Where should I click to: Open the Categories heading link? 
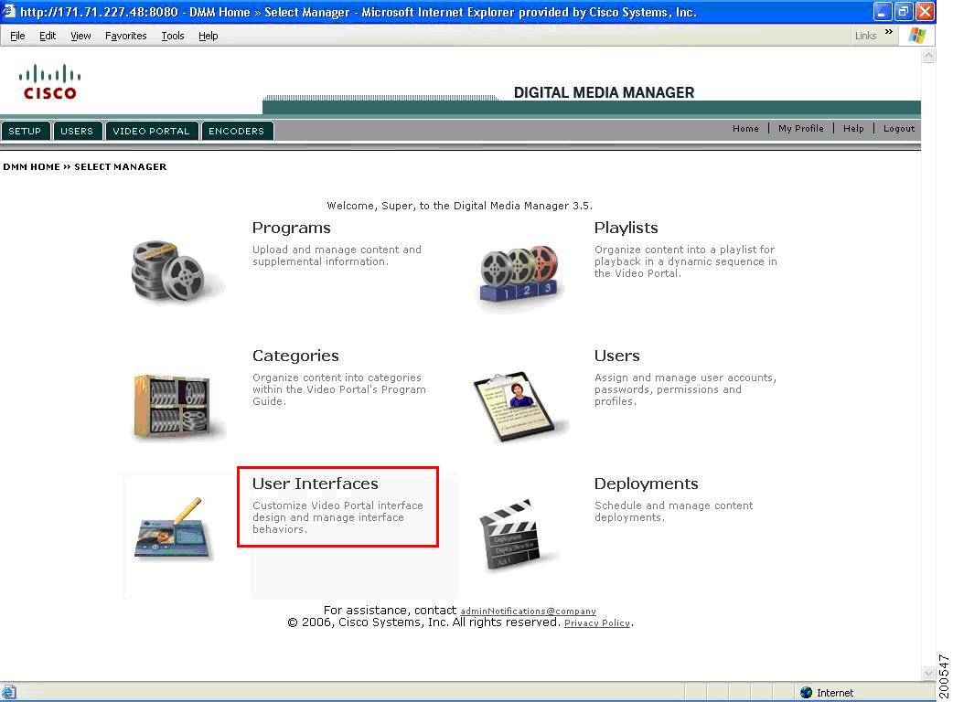(x=295, y=356)
